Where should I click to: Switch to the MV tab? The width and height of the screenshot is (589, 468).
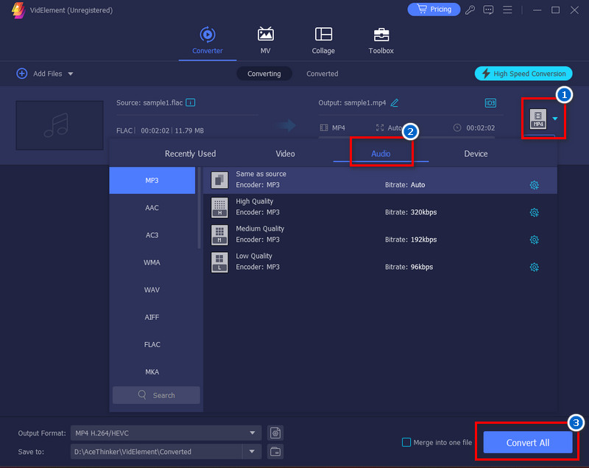point(266,41)
